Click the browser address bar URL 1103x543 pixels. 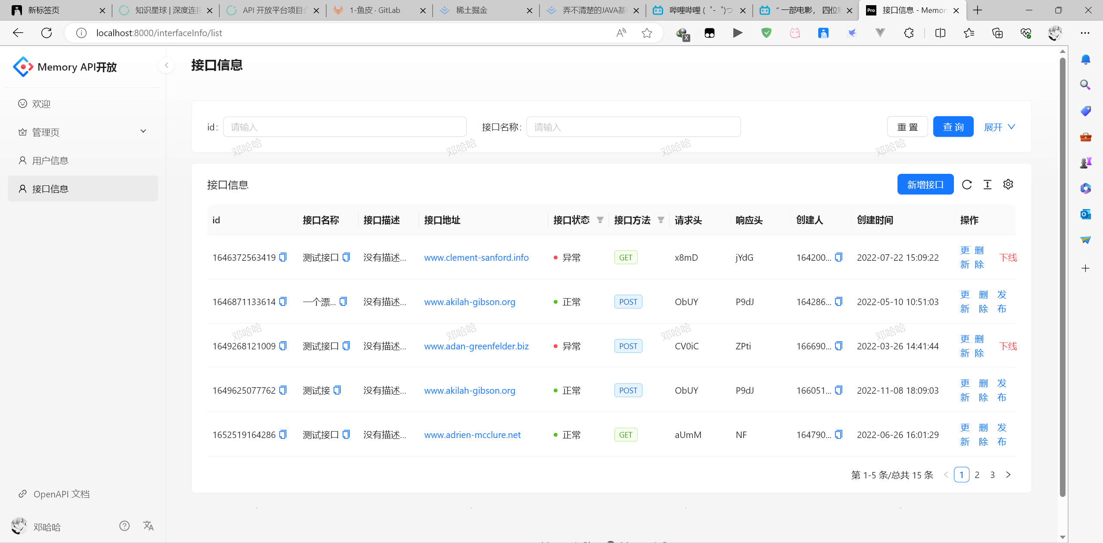(x=159, y=33)
